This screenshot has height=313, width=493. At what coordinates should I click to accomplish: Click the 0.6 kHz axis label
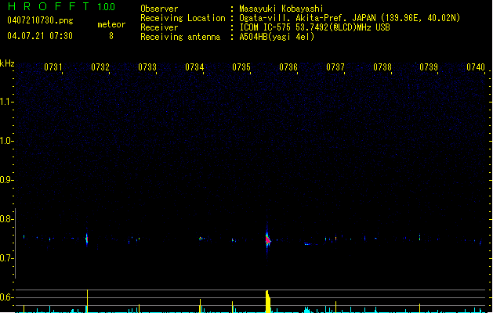5,297
